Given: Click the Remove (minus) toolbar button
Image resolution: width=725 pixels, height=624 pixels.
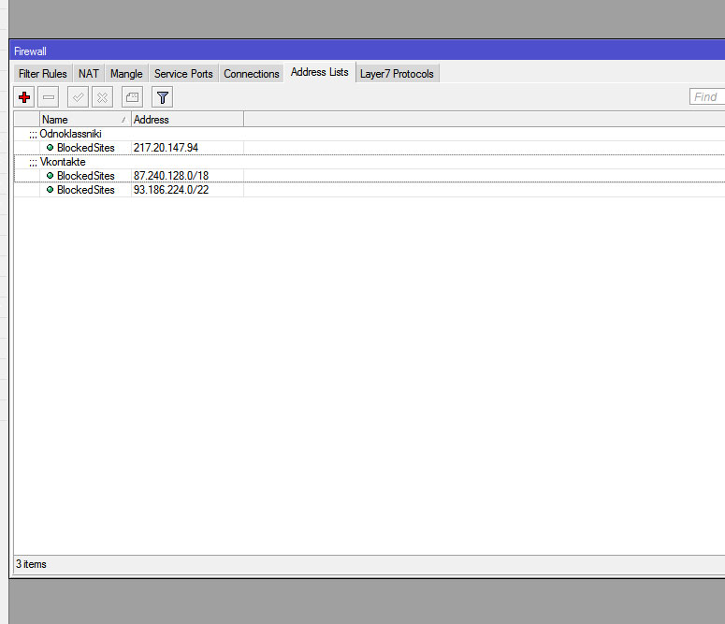Looking at the screenshot, I should [x=49, y=97].
